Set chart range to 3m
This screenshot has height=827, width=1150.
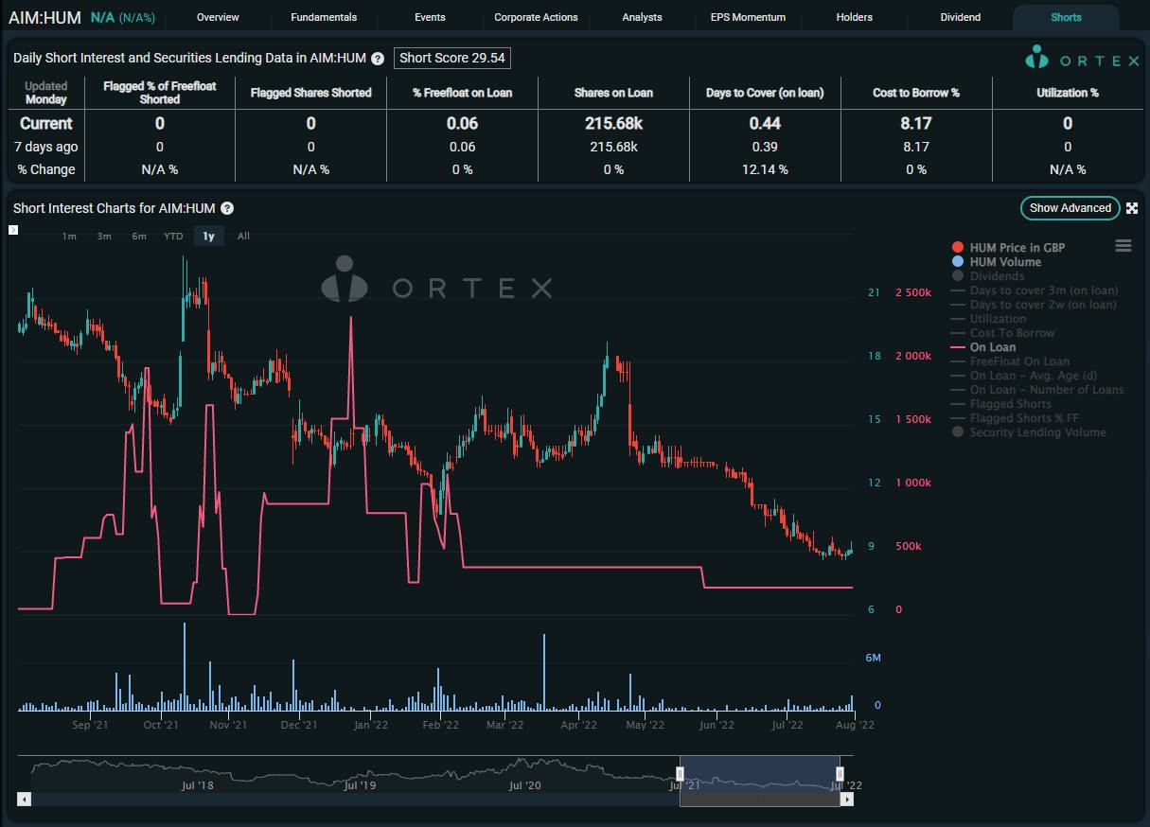coord(104,236)
